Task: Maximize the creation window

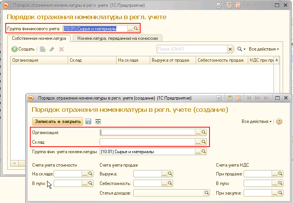Action: [278, 98]
